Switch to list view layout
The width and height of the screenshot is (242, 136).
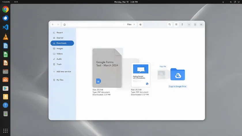tap(176, 24)
